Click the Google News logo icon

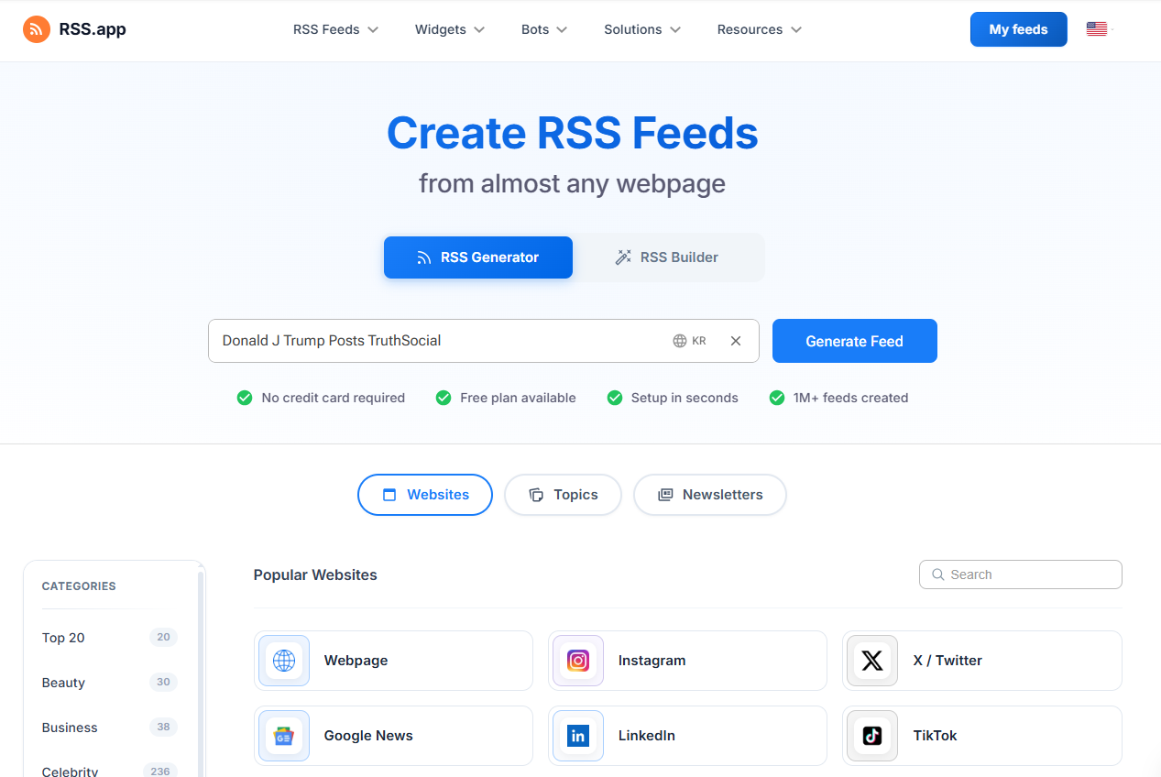tap(284, 736)
